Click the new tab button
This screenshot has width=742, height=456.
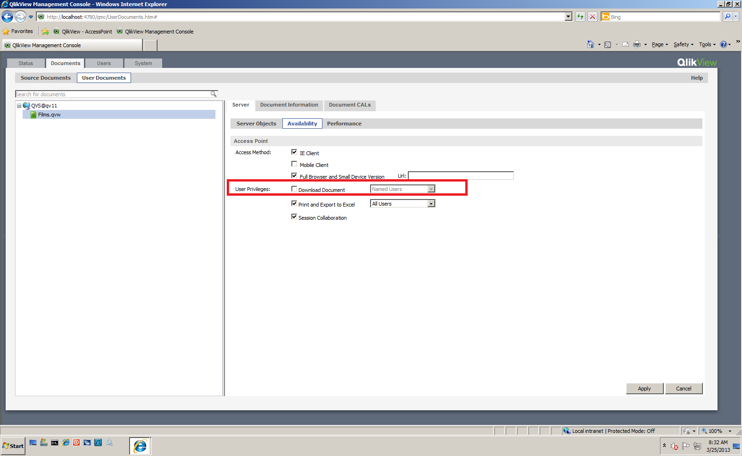tap(150, 45)
